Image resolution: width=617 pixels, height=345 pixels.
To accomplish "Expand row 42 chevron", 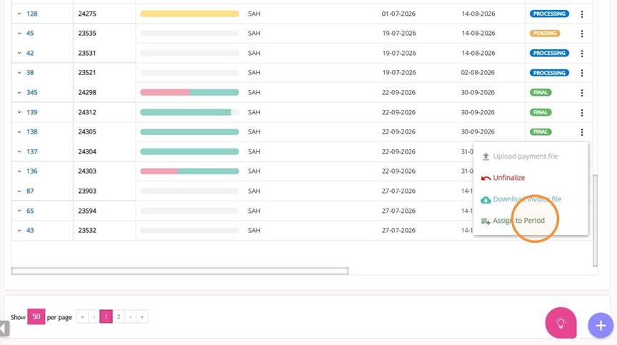I will (x=19, y=53).
